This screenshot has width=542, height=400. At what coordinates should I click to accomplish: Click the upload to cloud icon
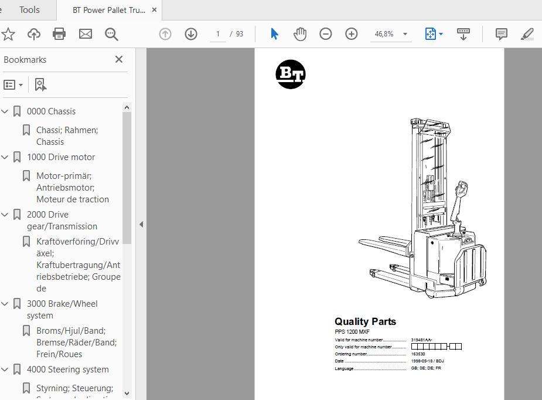tap(34, 34)
